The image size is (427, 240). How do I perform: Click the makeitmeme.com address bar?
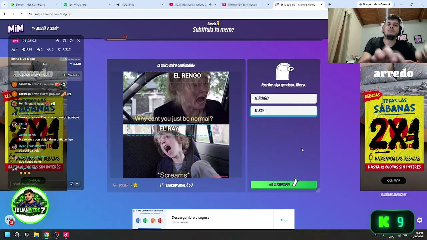[177, 14]
